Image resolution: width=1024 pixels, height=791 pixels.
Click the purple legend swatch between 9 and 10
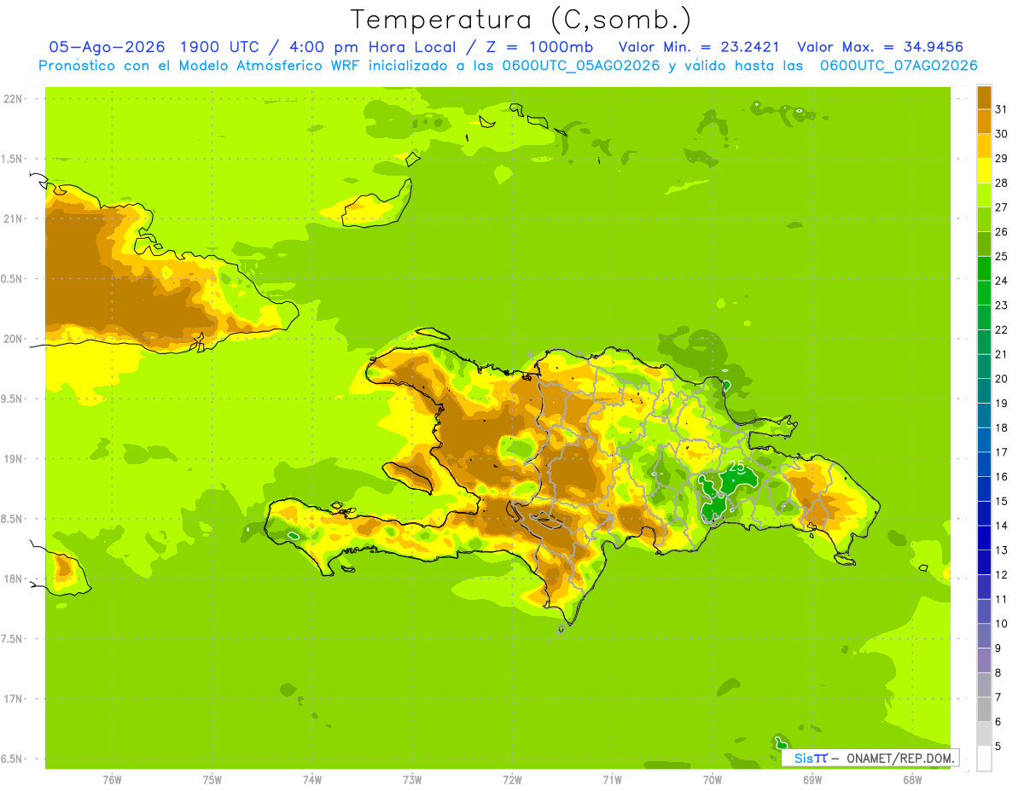point(984,636)
